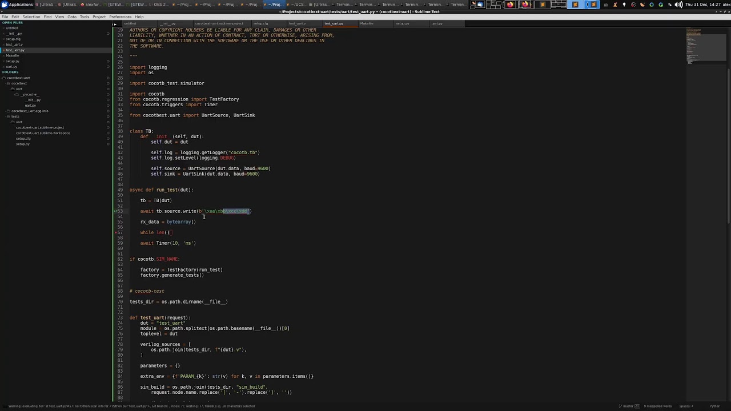Click the 'class TB:' line
The height and width of the screenshot is (411, 731).
141,131
